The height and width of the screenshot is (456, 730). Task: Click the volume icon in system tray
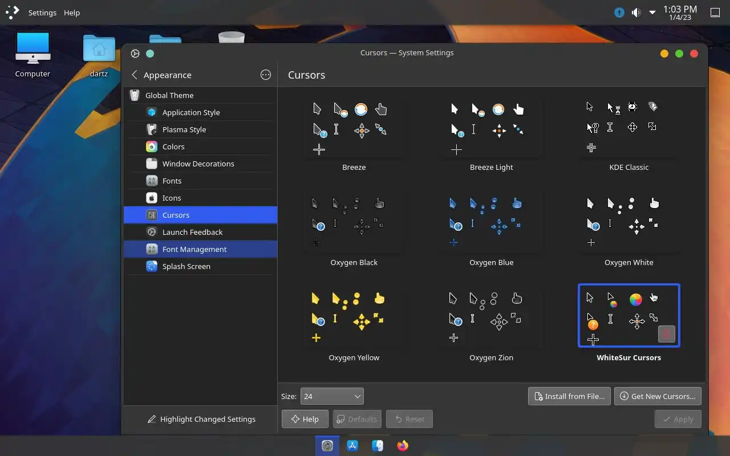(x=636, y=13)
